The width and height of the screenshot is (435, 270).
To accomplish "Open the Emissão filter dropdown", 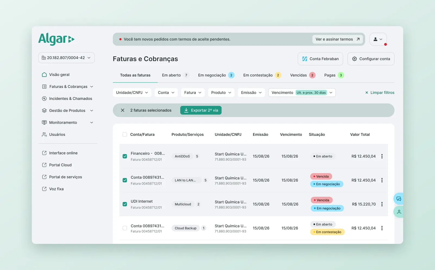I will click(251, 93).
